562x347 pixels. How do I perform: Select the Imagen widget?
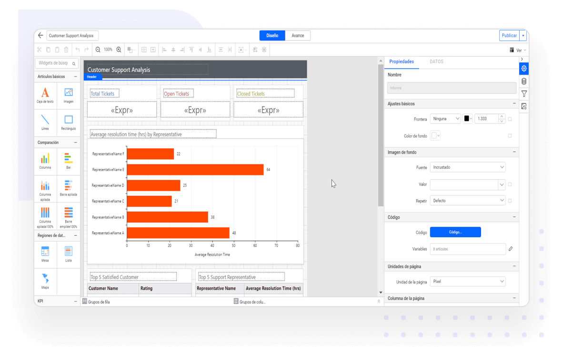[x=69, y=95]
